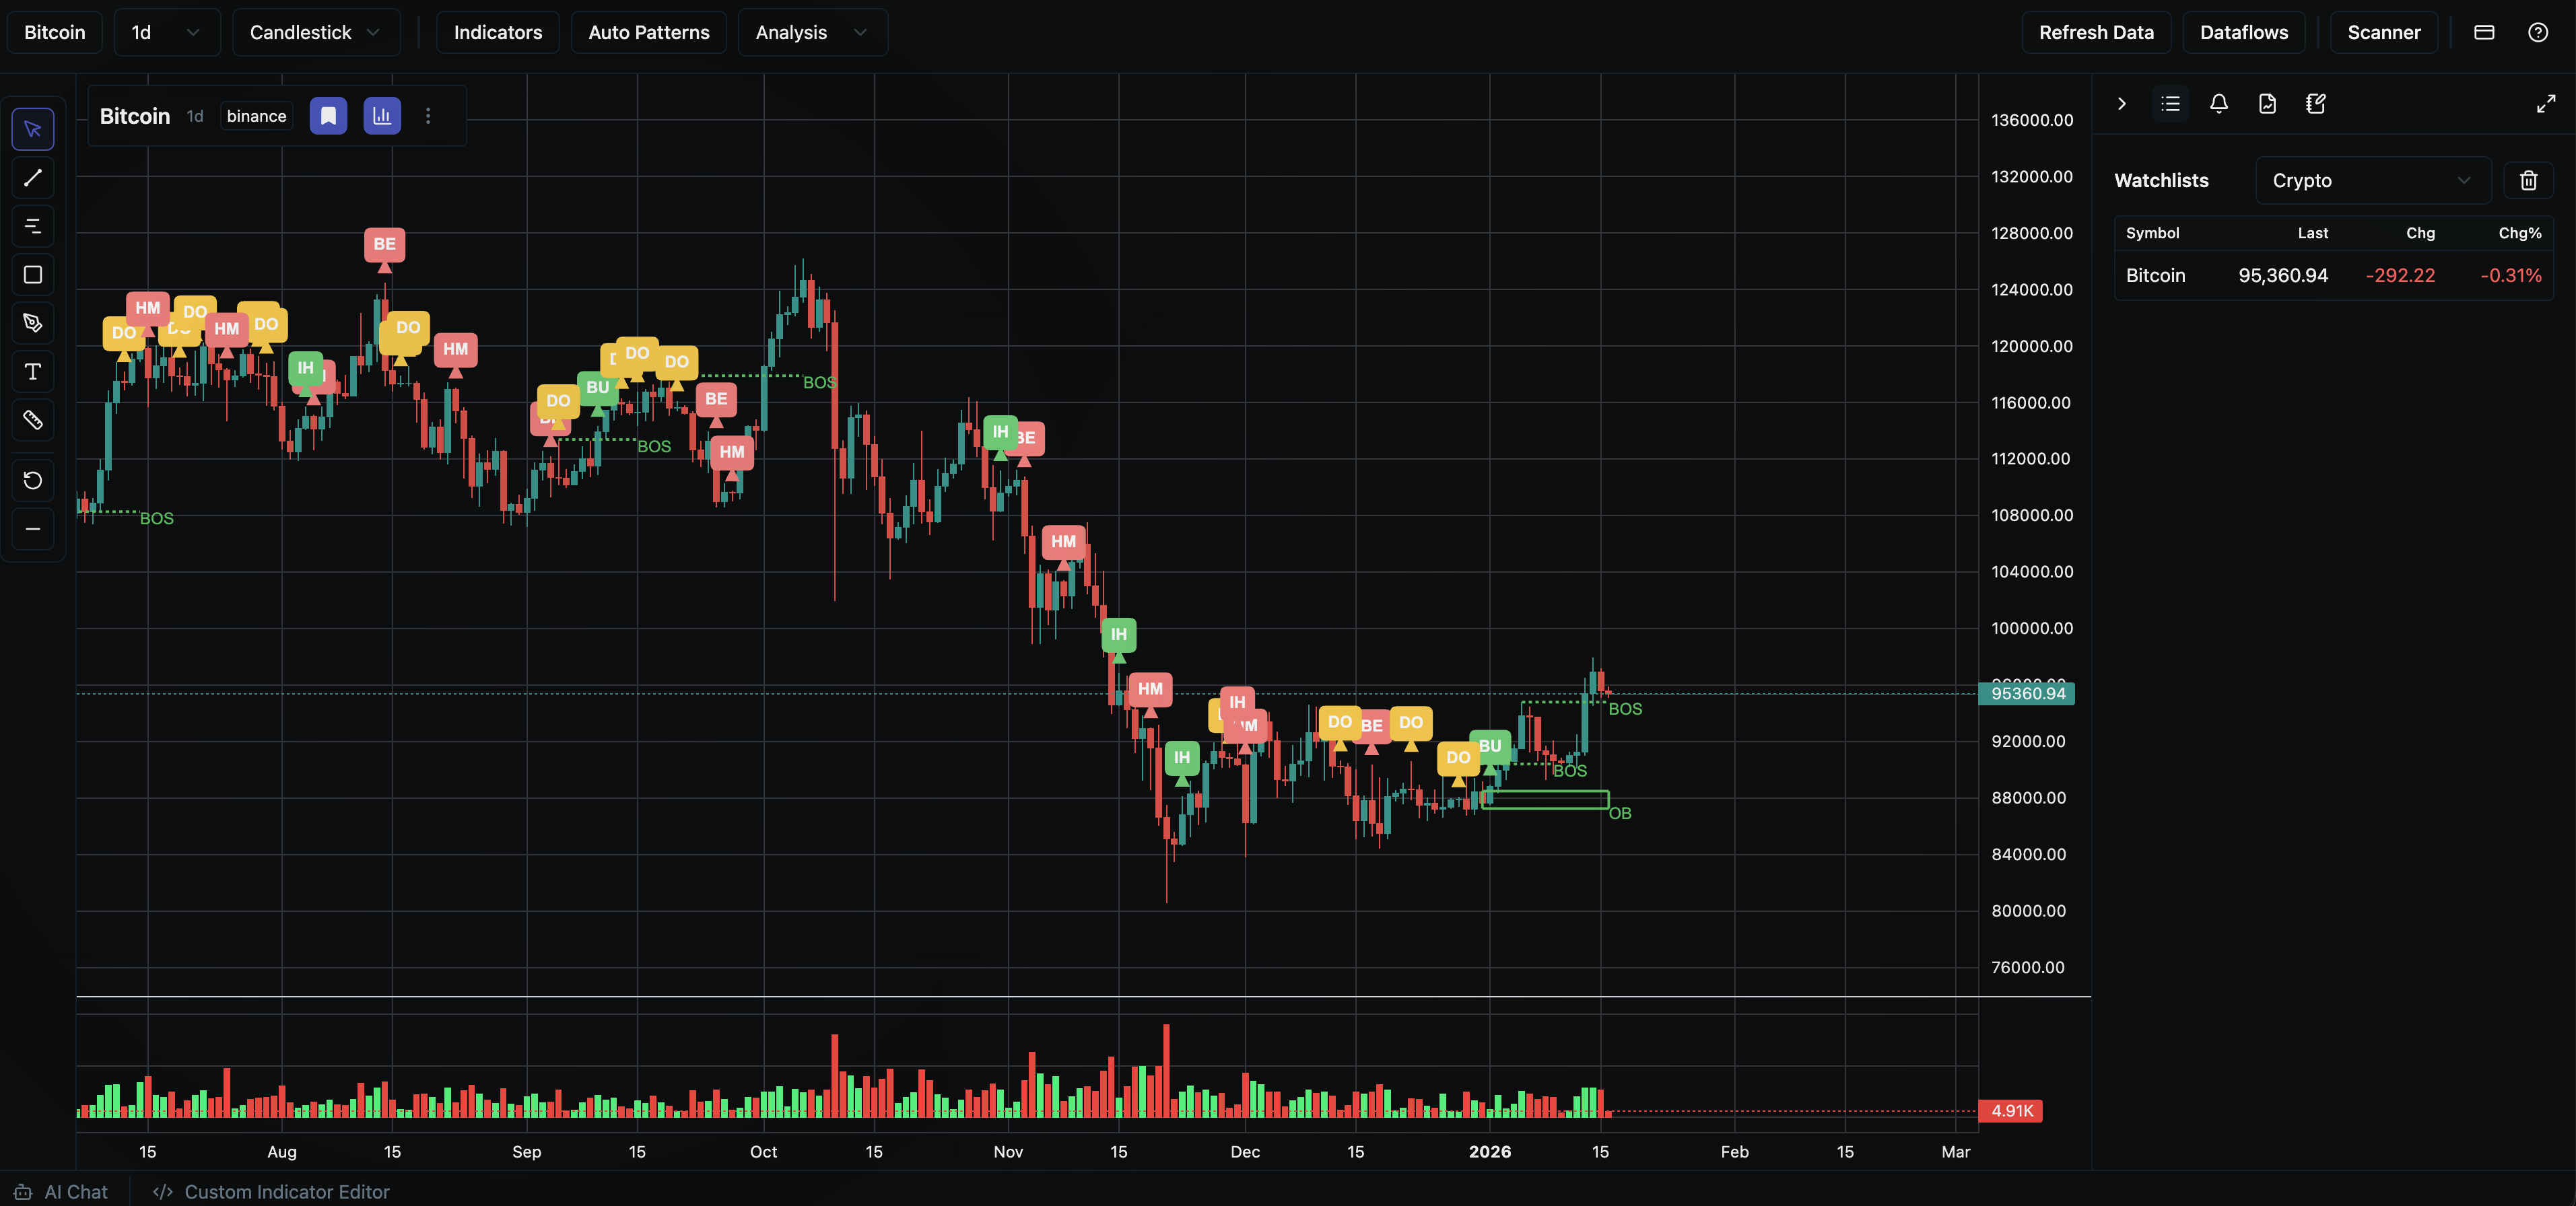2576x1206 pixels.
Task: Select the text annotation tool
Action: (33, 371)
